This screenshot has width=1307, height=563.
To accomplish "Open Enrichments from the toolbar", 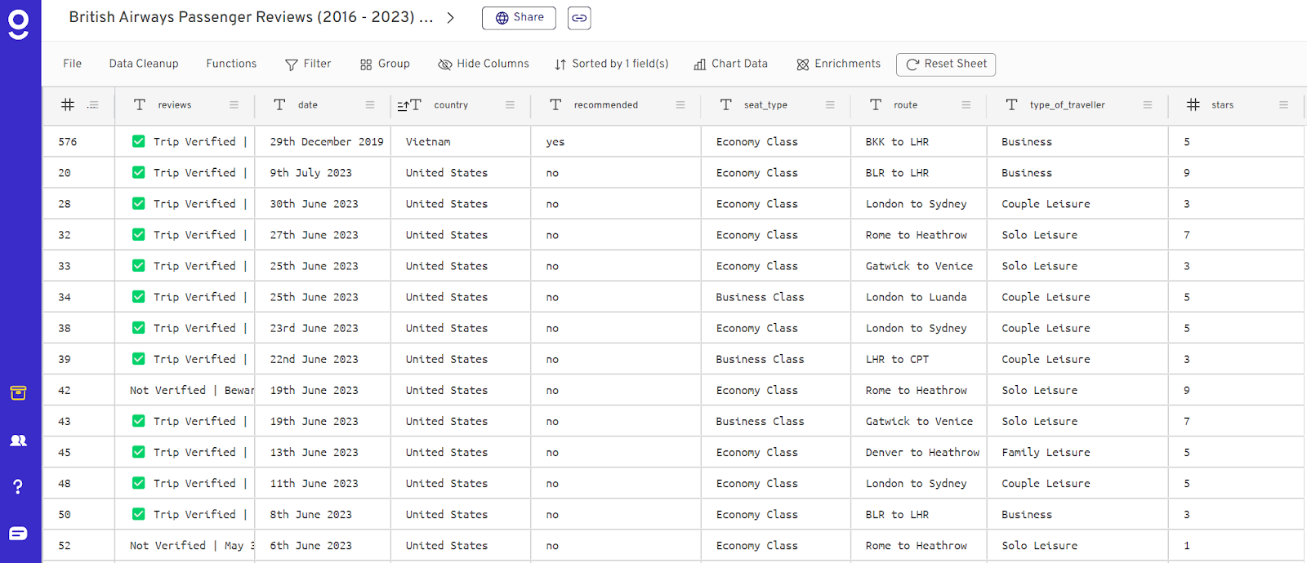I will click(838, 64).
